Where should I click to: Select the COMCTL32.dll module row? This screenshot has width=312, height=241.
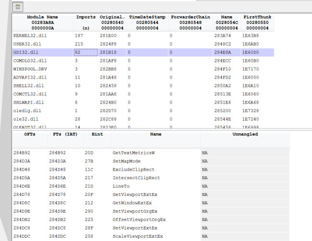pyautogui.click(x=143, y=94)
